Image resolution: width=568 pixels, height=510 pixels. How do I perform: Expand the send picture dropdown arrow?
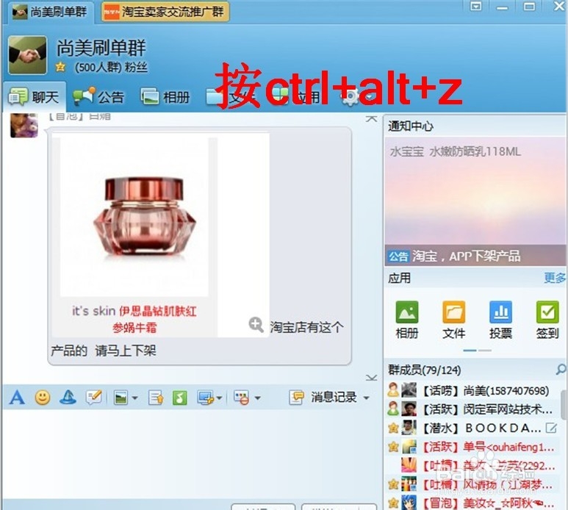(x=134, y=398)
